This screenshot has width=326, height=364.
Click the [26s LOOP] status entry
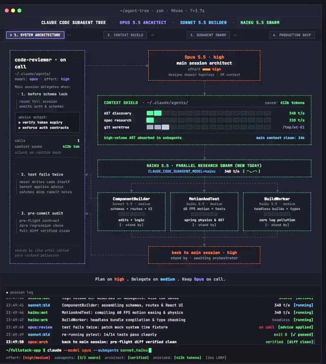[x=216, y=358]
